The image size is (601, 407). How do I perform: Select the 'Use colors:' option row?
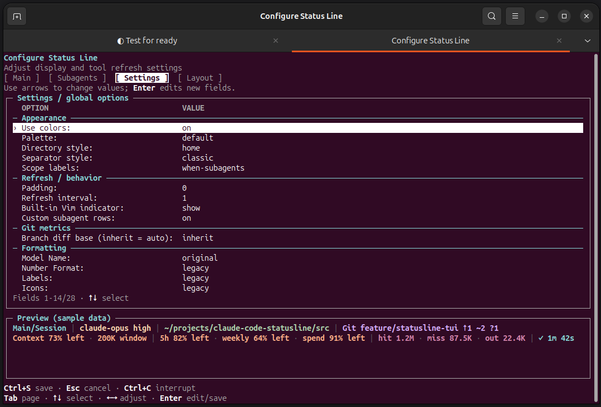tap(298, 128)
